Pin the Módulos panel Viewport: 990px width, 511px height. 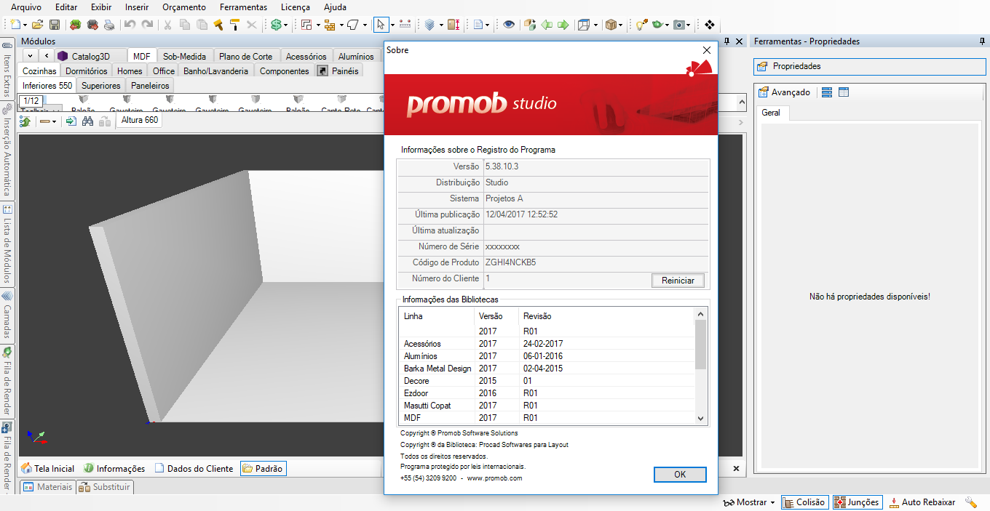click(726, 41)
